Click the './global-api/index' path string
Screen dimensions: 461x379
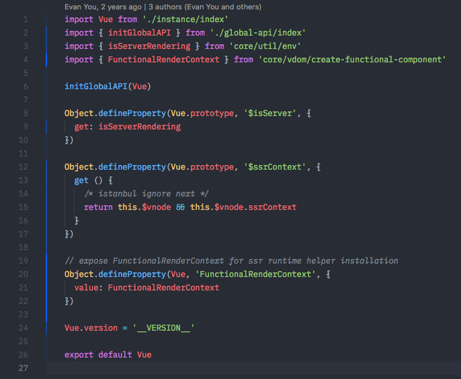coord(258,33)
